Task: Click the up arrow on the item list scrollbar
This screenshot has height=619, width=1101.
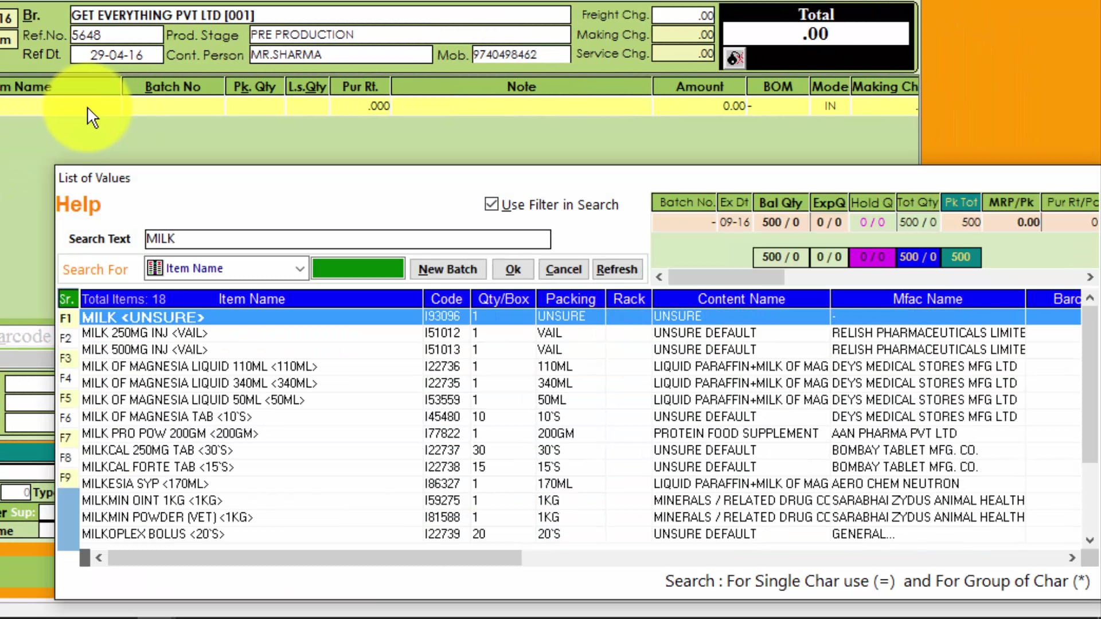Action: [x=1089, y=298]
